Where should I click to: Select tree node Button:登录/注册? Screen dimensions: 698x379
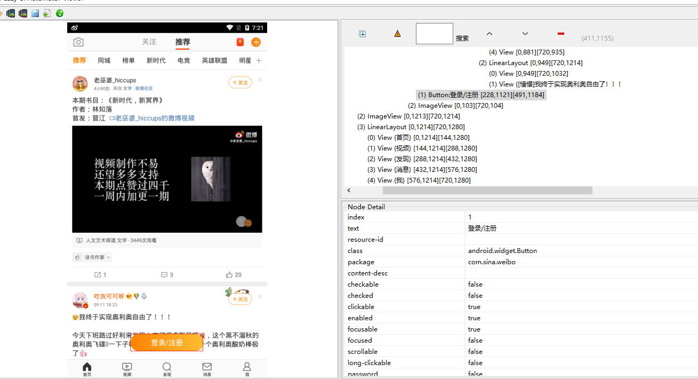[x=481, y=95]
